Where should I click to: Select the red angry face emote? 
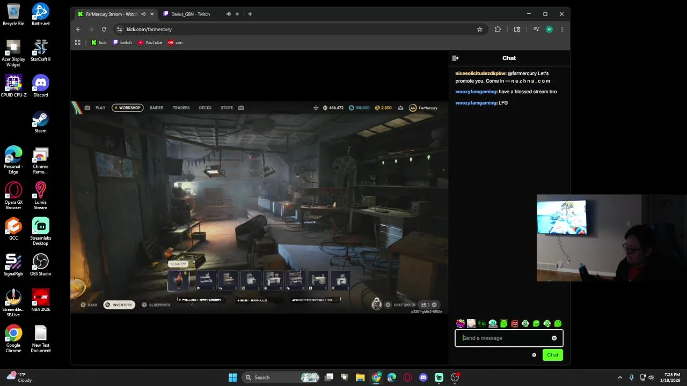pyautogui.click(x=515, y=323)
